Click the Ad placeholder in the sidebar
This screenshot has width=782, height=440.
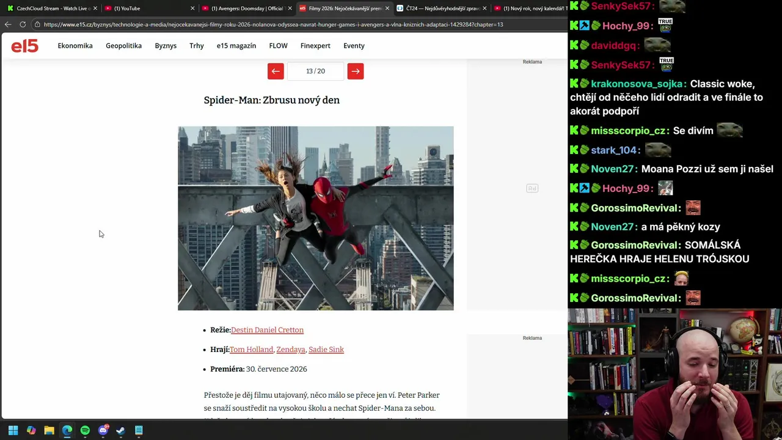click(x=532, y=188)
